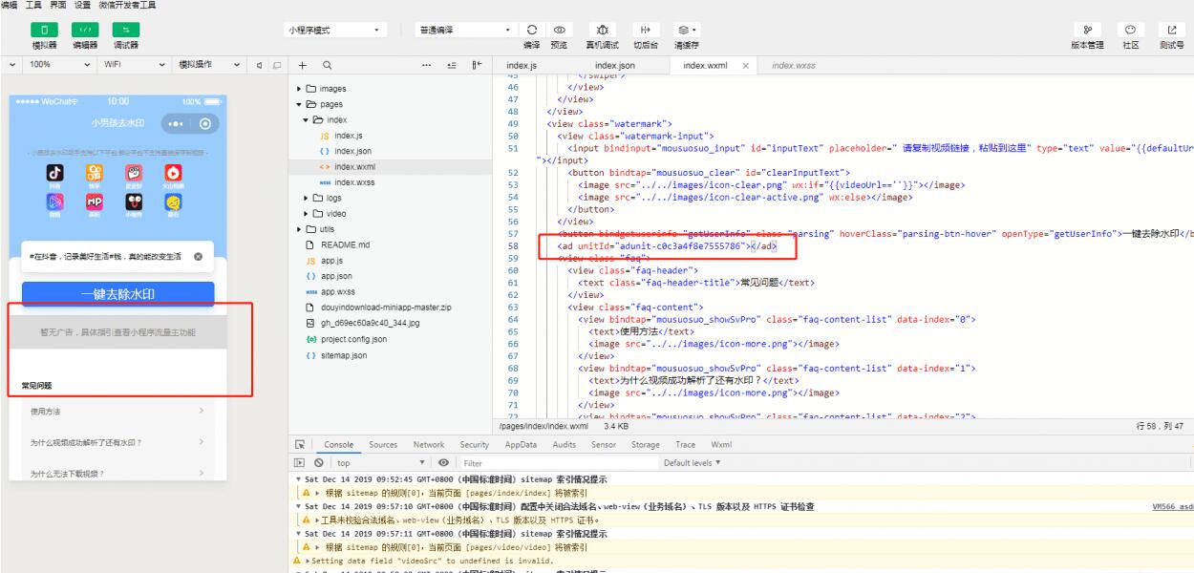The height and width of the screenshot is (573, 1194).
Task: Click the 编译 compile refresh icon
Action: click(531, 30)
